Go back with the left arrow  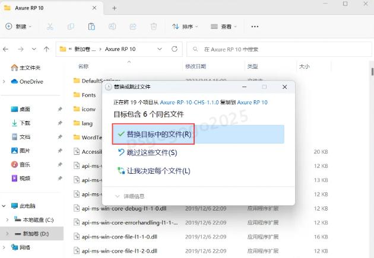click(6, 49)
